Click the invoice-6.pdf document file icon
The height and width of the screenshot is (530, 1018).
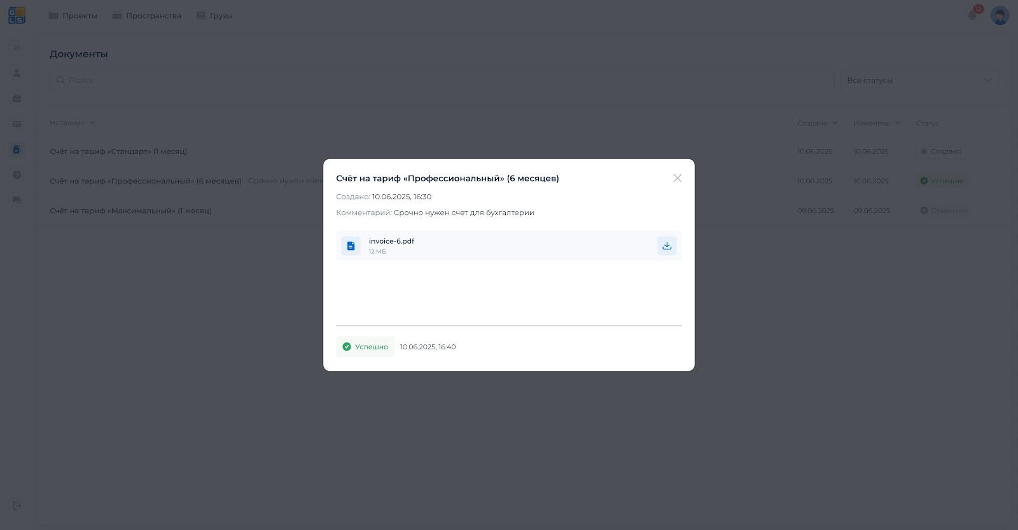351,246
